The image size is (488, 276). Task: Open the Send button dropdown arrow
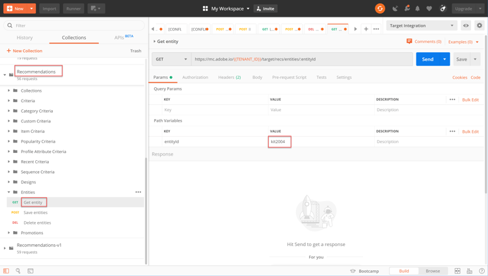(444, 59)
